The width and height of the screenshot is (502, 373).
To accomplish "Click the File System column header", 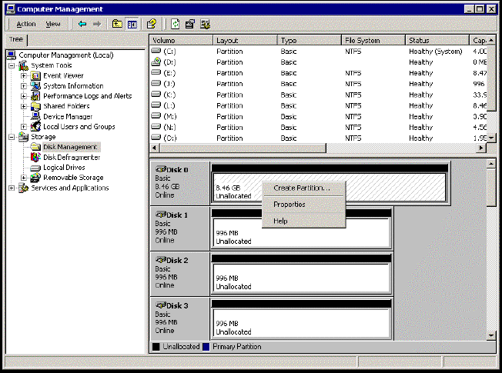I will [x=373, y=40].
